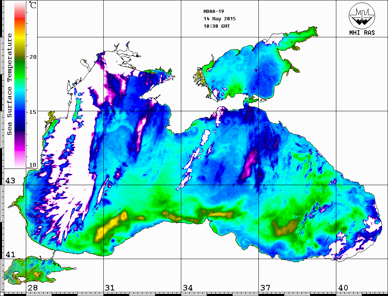Click the "MHI RAS" label text
Screen dimensions: 388x296
click(362, 33)
